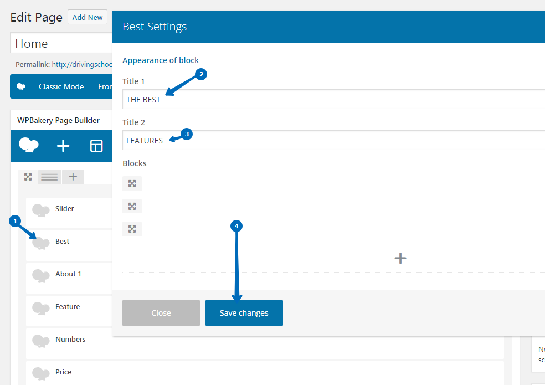Click the Add New page button
The image size is (545, 385).
88,17
